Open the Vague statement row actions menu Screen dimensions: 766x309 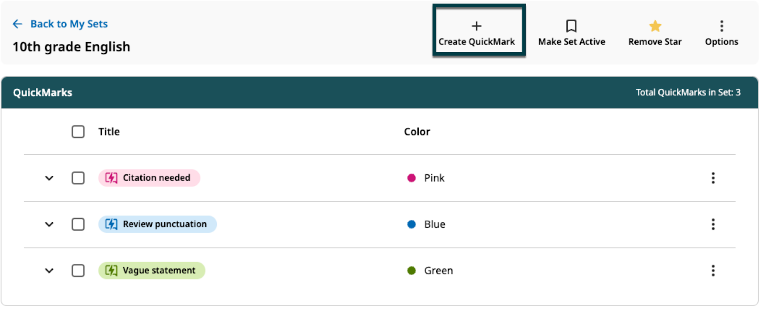(713, 271)
